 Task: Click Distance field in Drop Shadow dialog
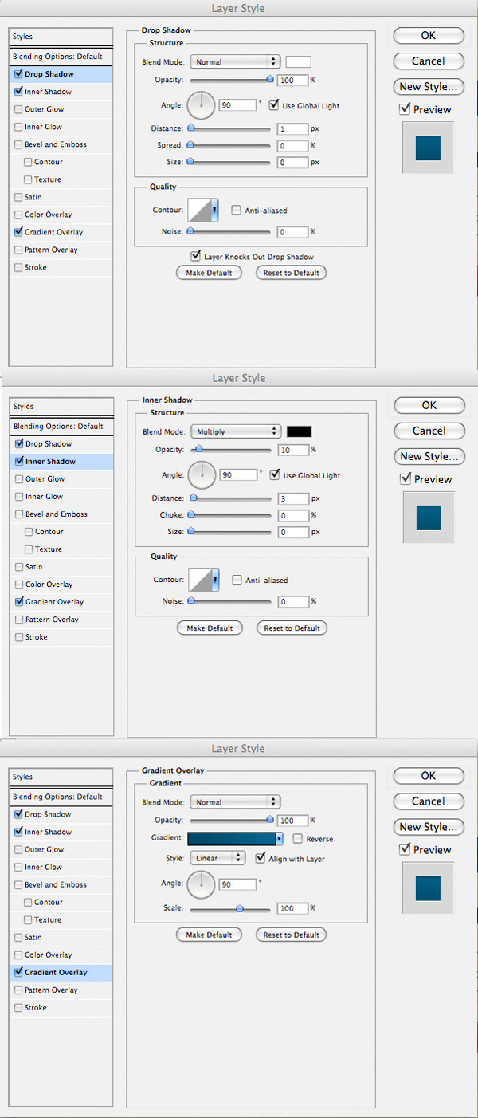click(293, 128)
